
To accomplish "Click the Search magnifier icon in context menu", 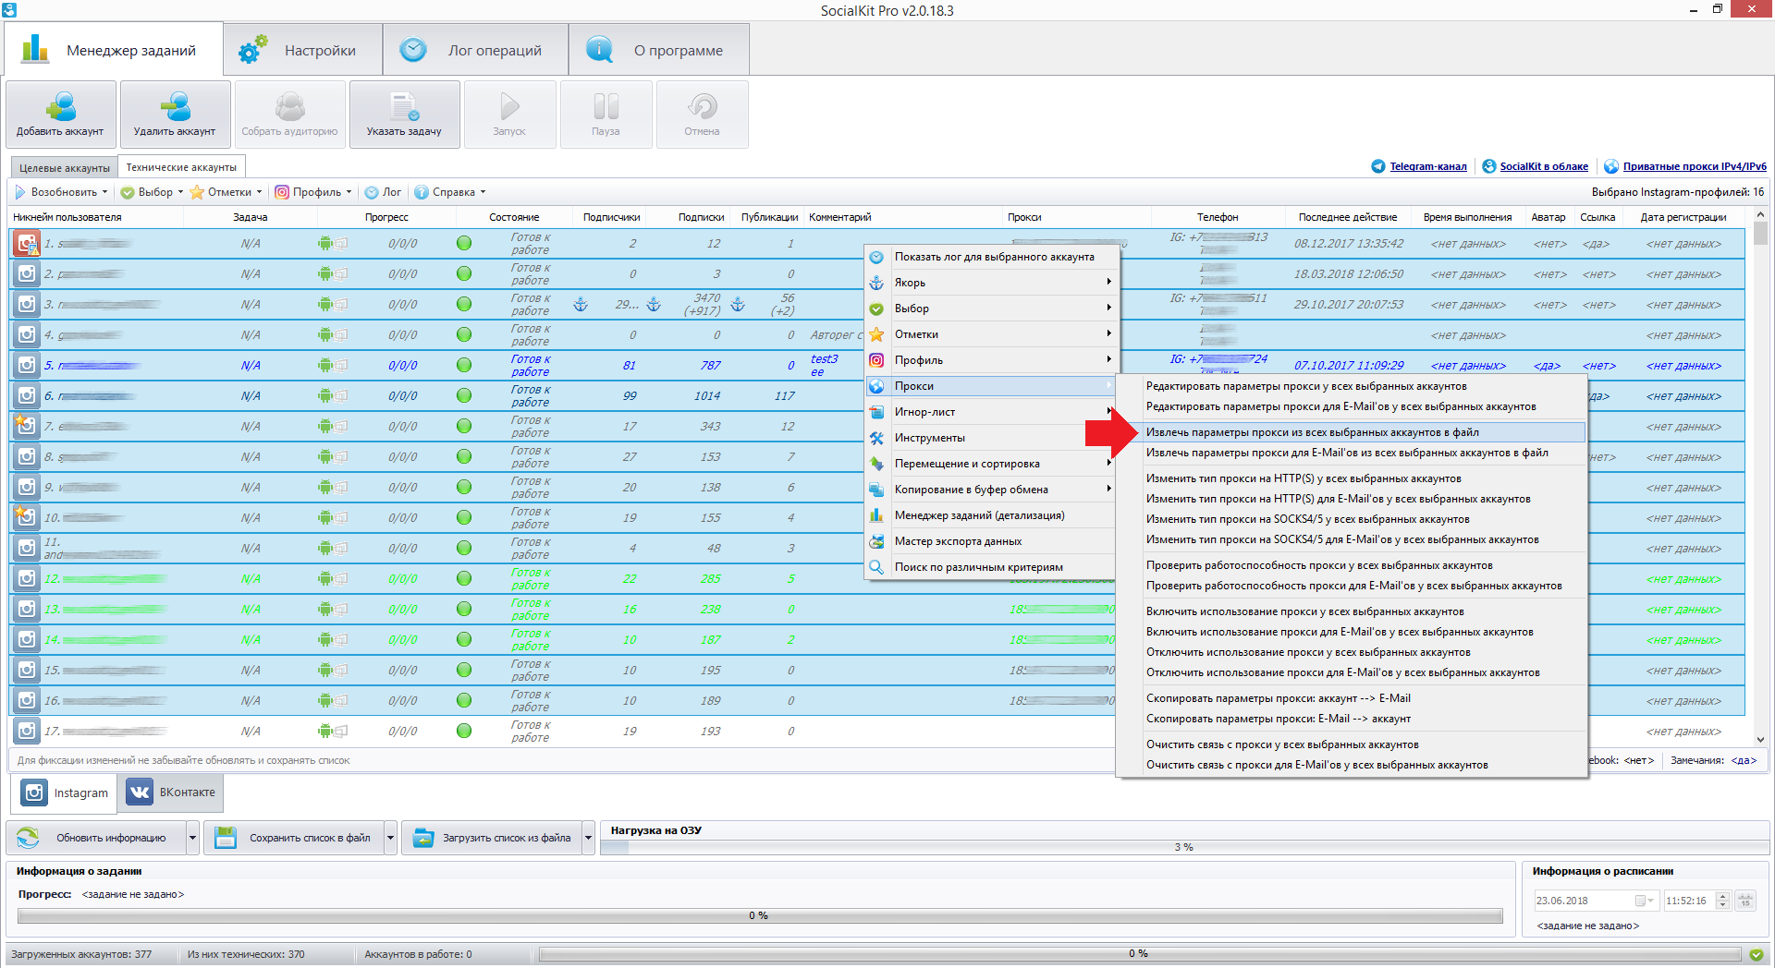I will (x=876, y=567).
